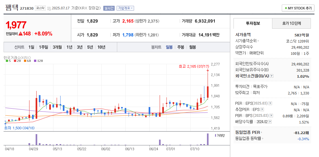
Task: Click the arrow next to 동일업종 등락률
Action: point(263,139)
